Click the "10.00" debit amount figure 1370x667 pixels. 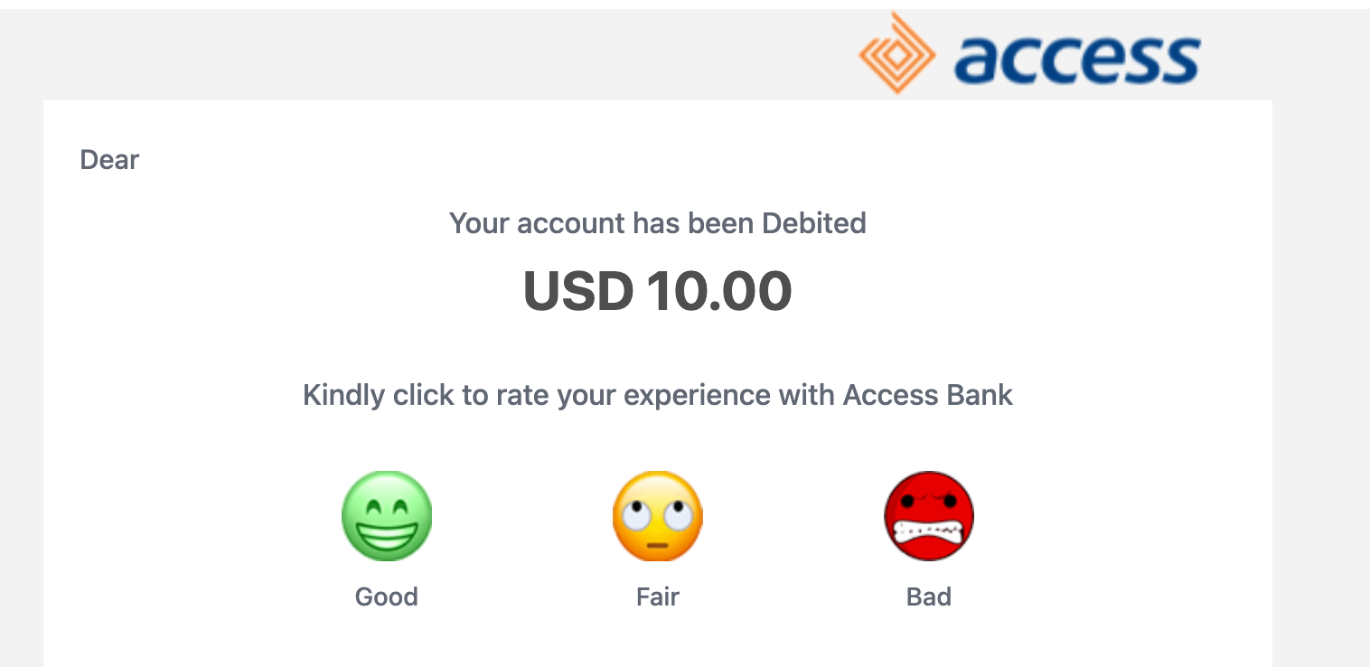pos(719,291)
